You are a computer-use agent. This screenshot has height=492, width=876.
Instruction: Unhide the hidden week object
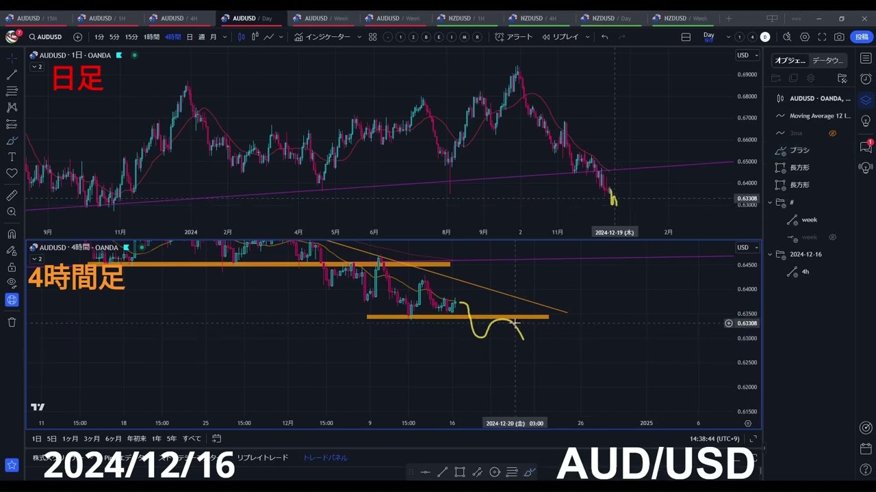[832, 237]
